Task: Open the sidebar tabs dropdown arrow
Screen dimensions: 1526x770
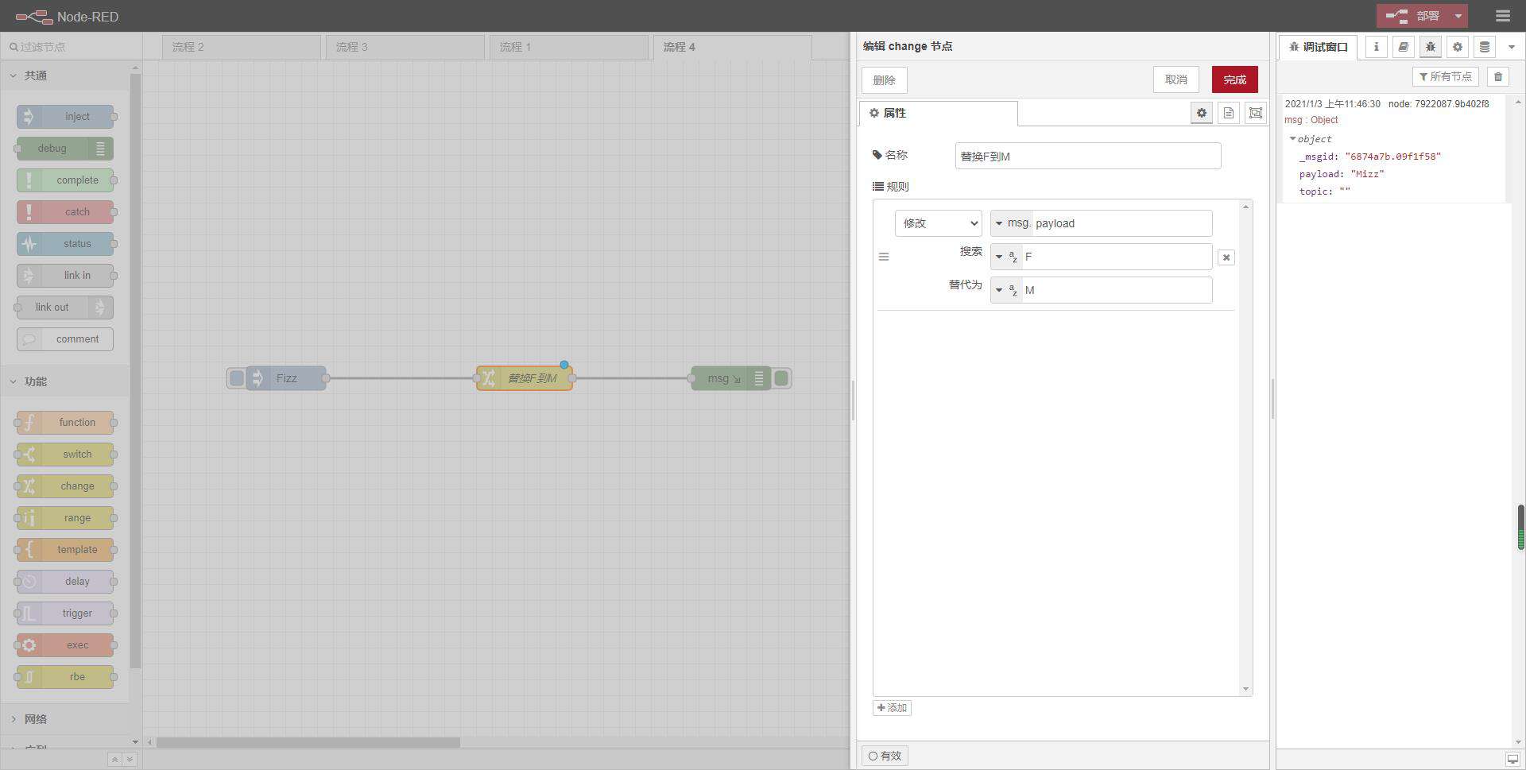Action: pos(1511,47)
